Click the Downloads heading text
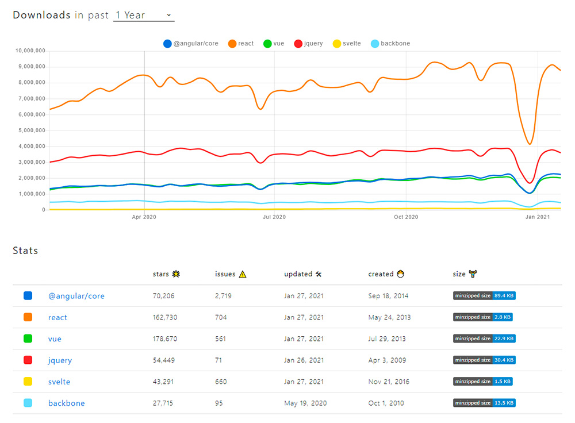Screen dimensions: 575x423 (42, 15)
